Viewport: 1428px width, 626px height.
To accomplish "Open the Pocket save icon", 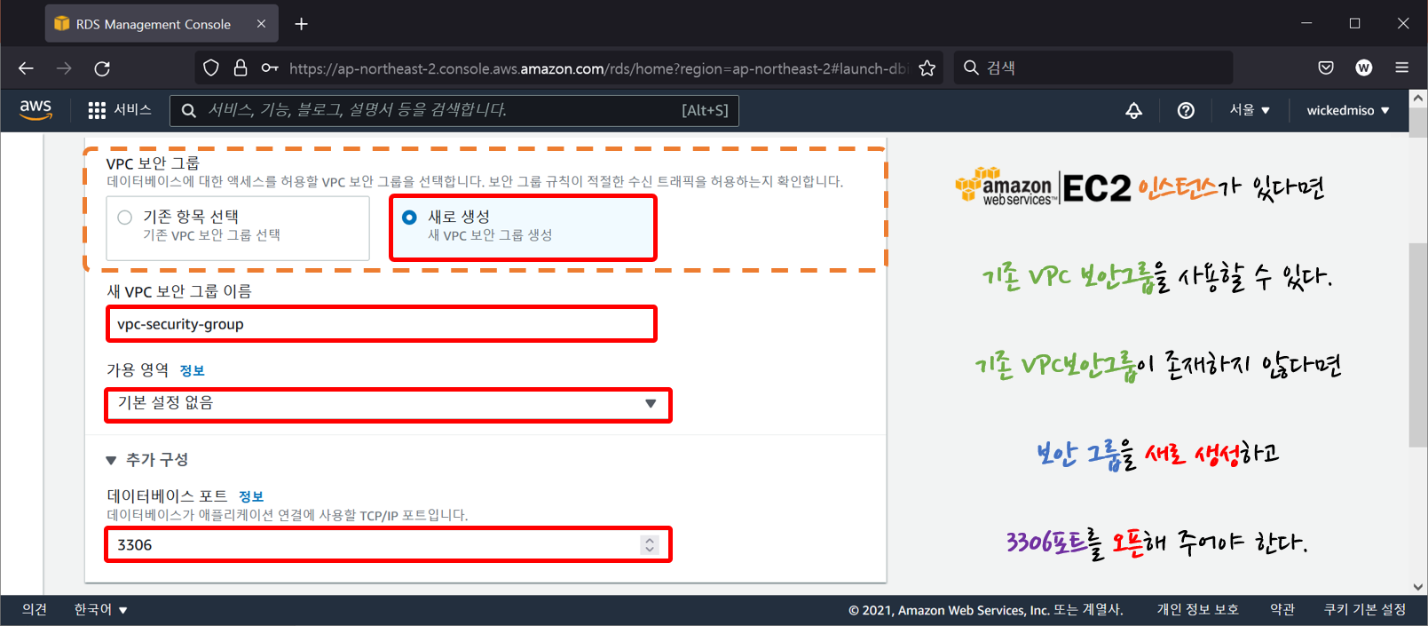I will pos(1326,68).
